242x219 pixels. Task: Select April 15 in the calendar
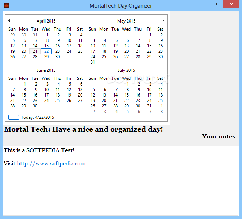46,46
